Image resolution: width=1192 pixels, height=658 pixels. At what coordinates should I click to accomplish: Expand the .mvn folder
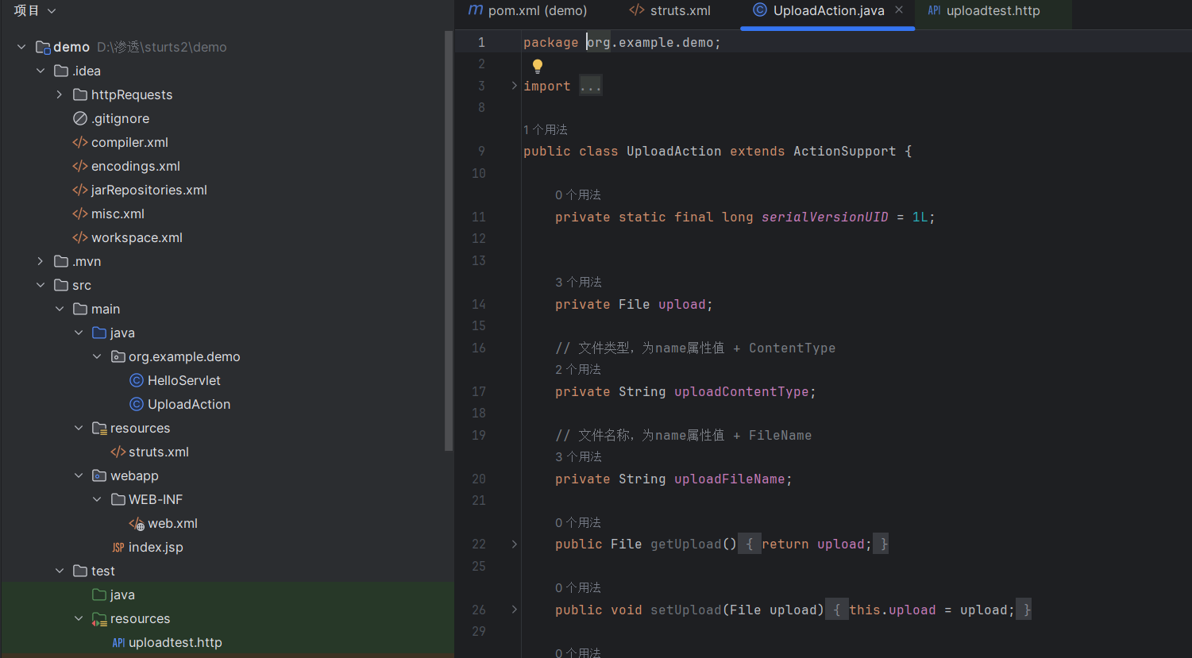coord(41,261)
